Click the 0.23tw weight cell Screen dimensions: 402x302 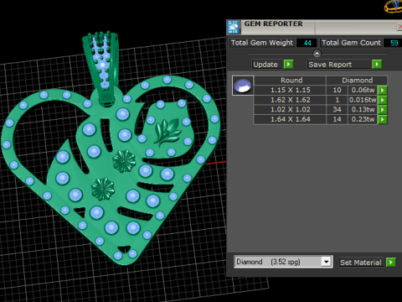tap(363, 119)
